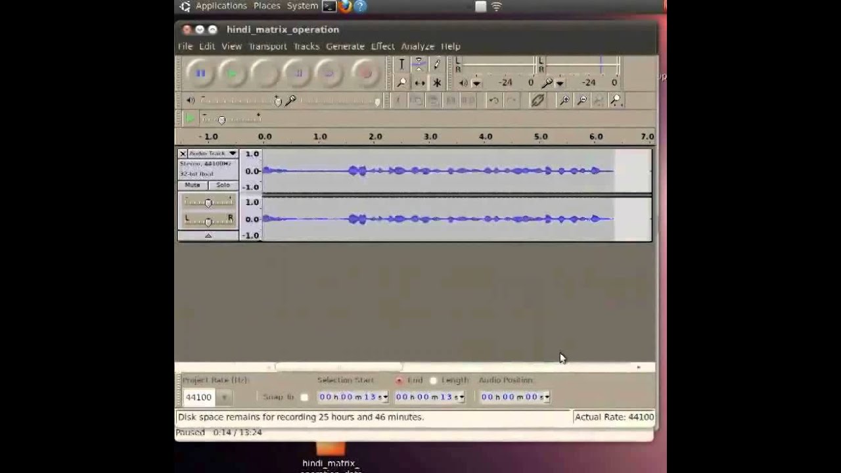Open the Edit menu
This screenshot has height=473, width=841.
(x=207, y=46)
